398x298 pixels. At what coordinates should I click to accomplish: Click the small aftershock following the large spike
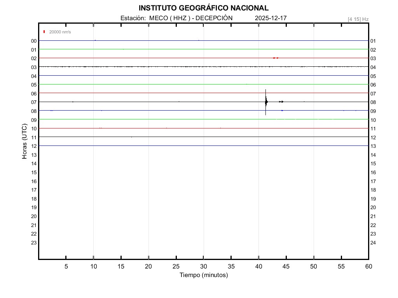[281, 102]
